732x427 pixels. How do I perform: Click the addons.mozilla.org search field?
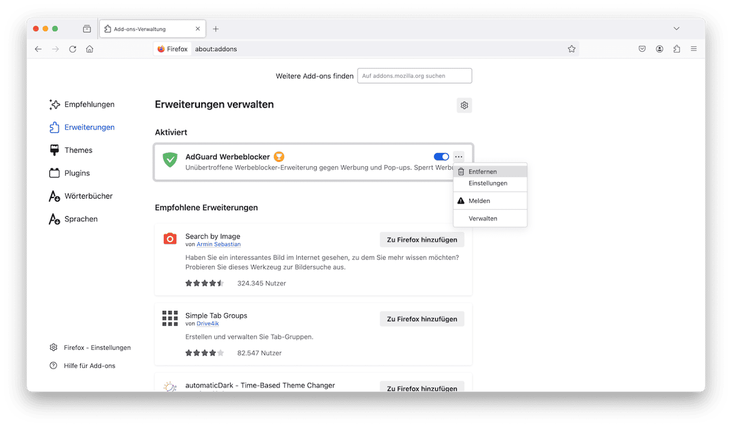click(x=415, y=76)
